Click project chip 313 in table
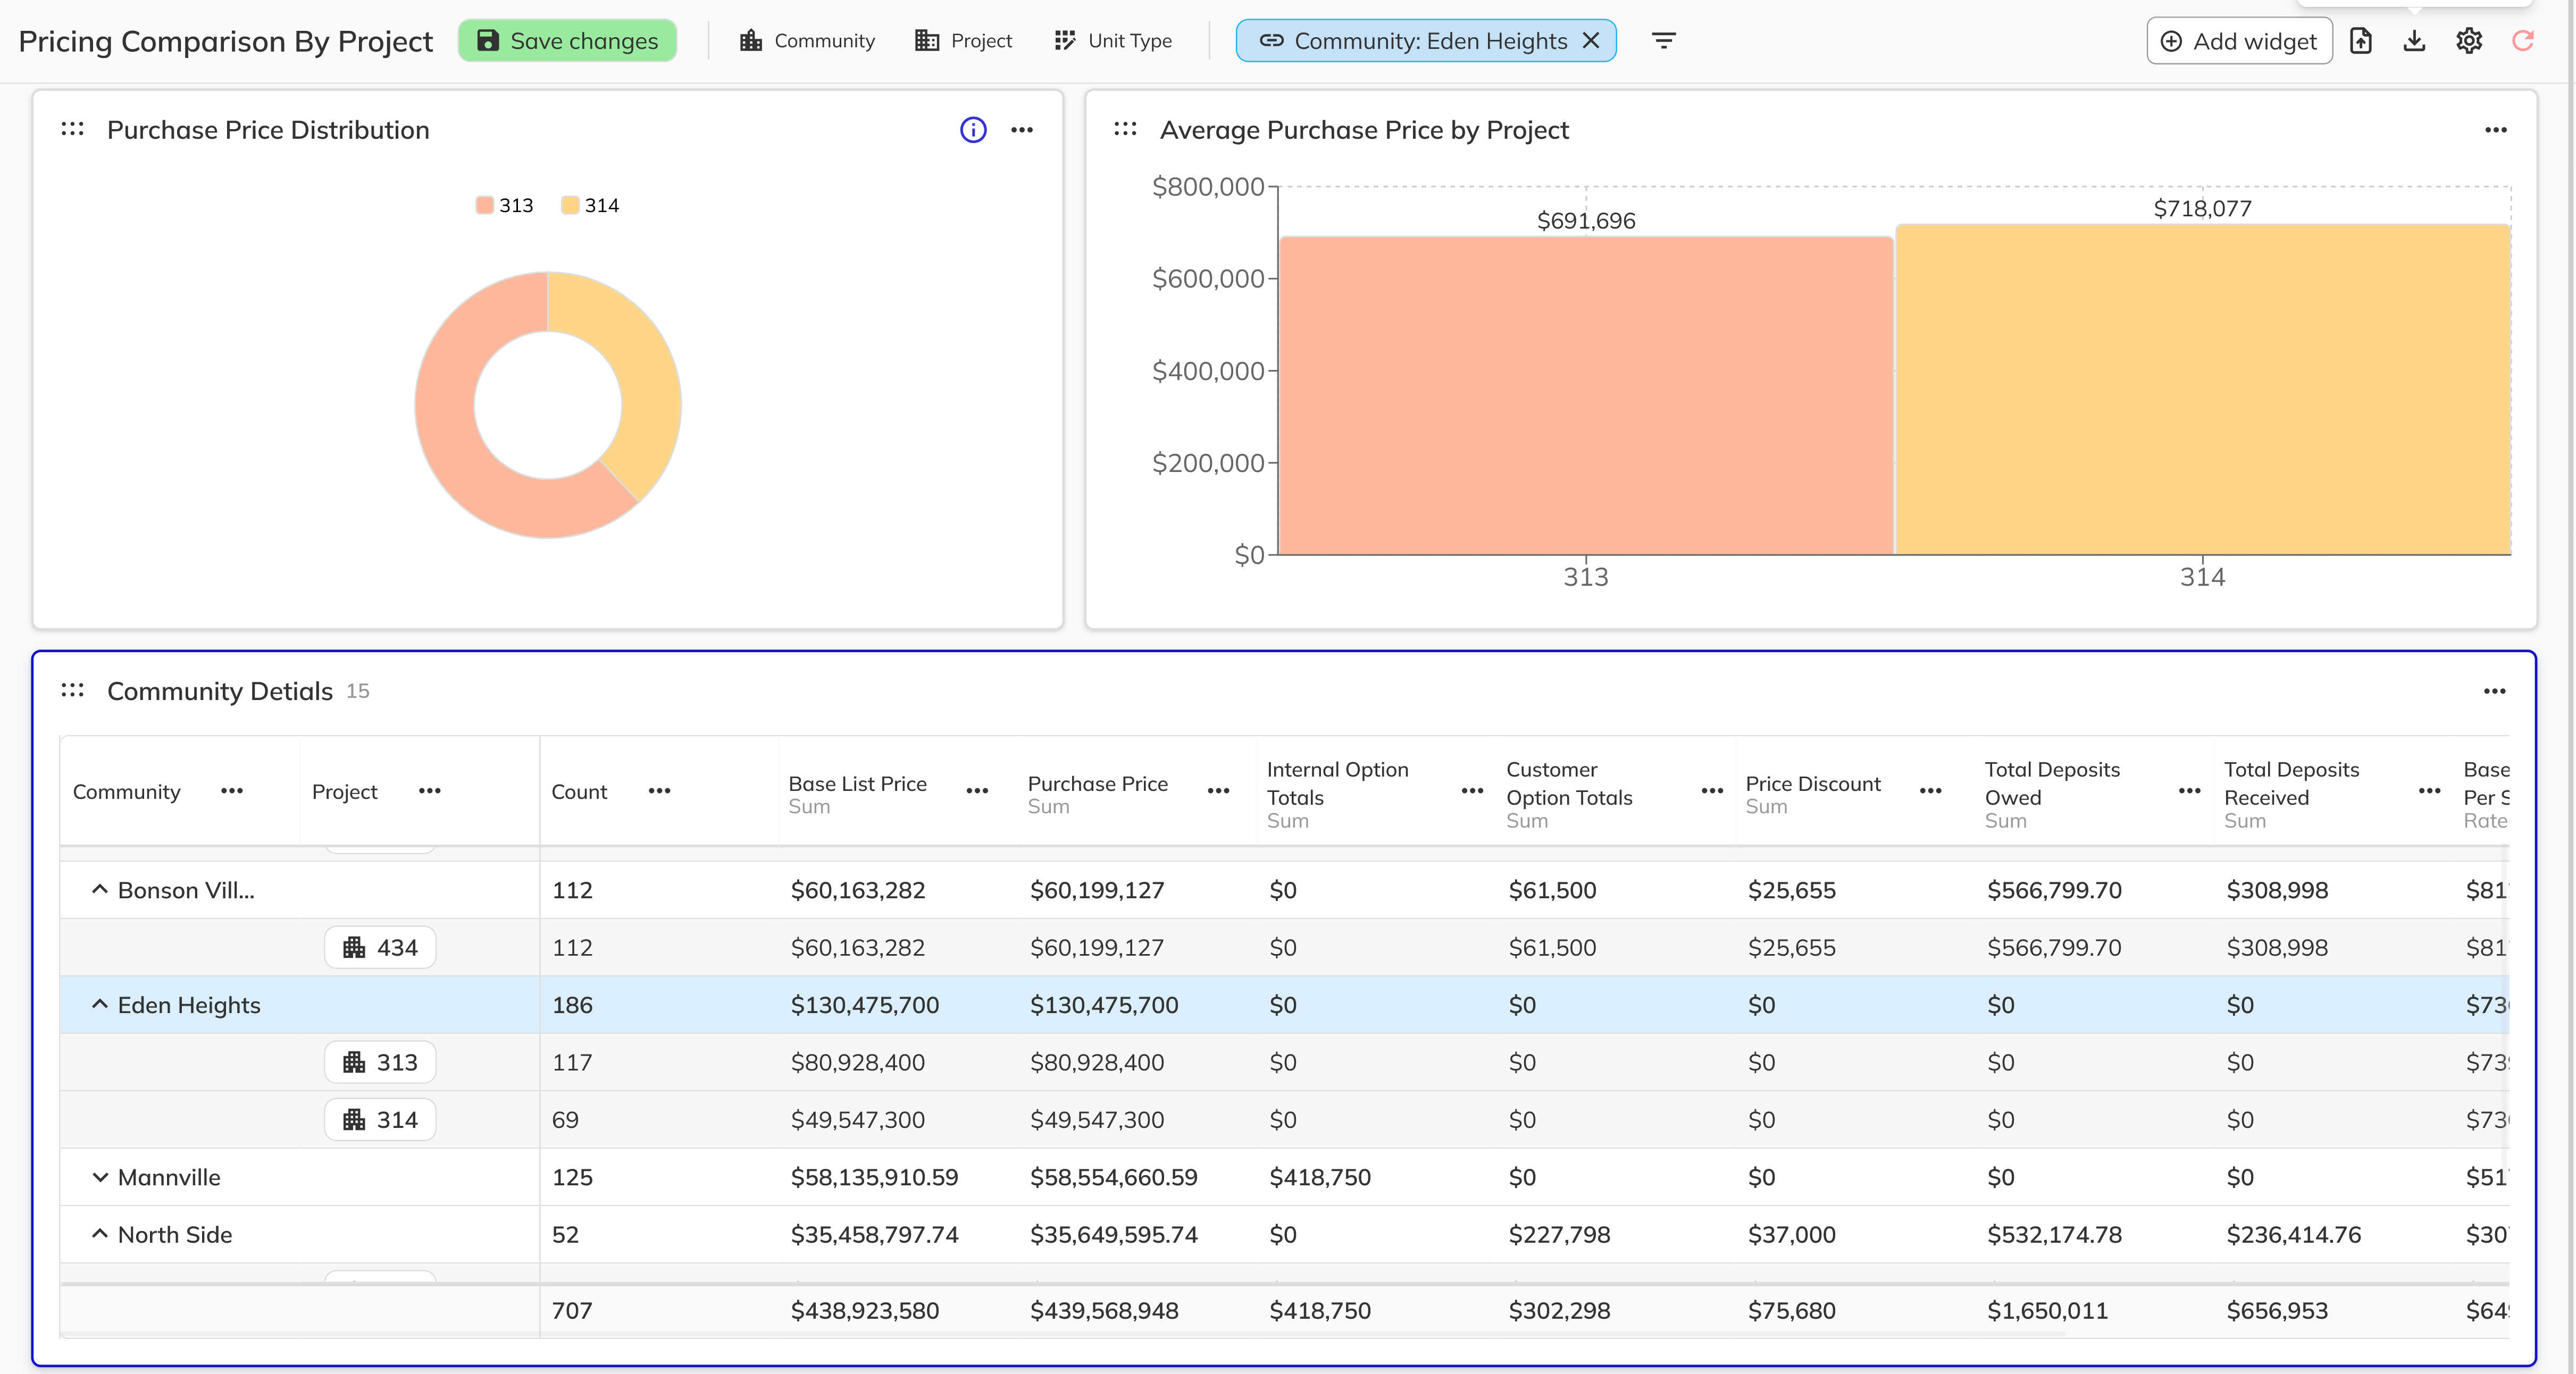The height and width of the screenshot is (1374, 2576). click(x=380, y=1062)
